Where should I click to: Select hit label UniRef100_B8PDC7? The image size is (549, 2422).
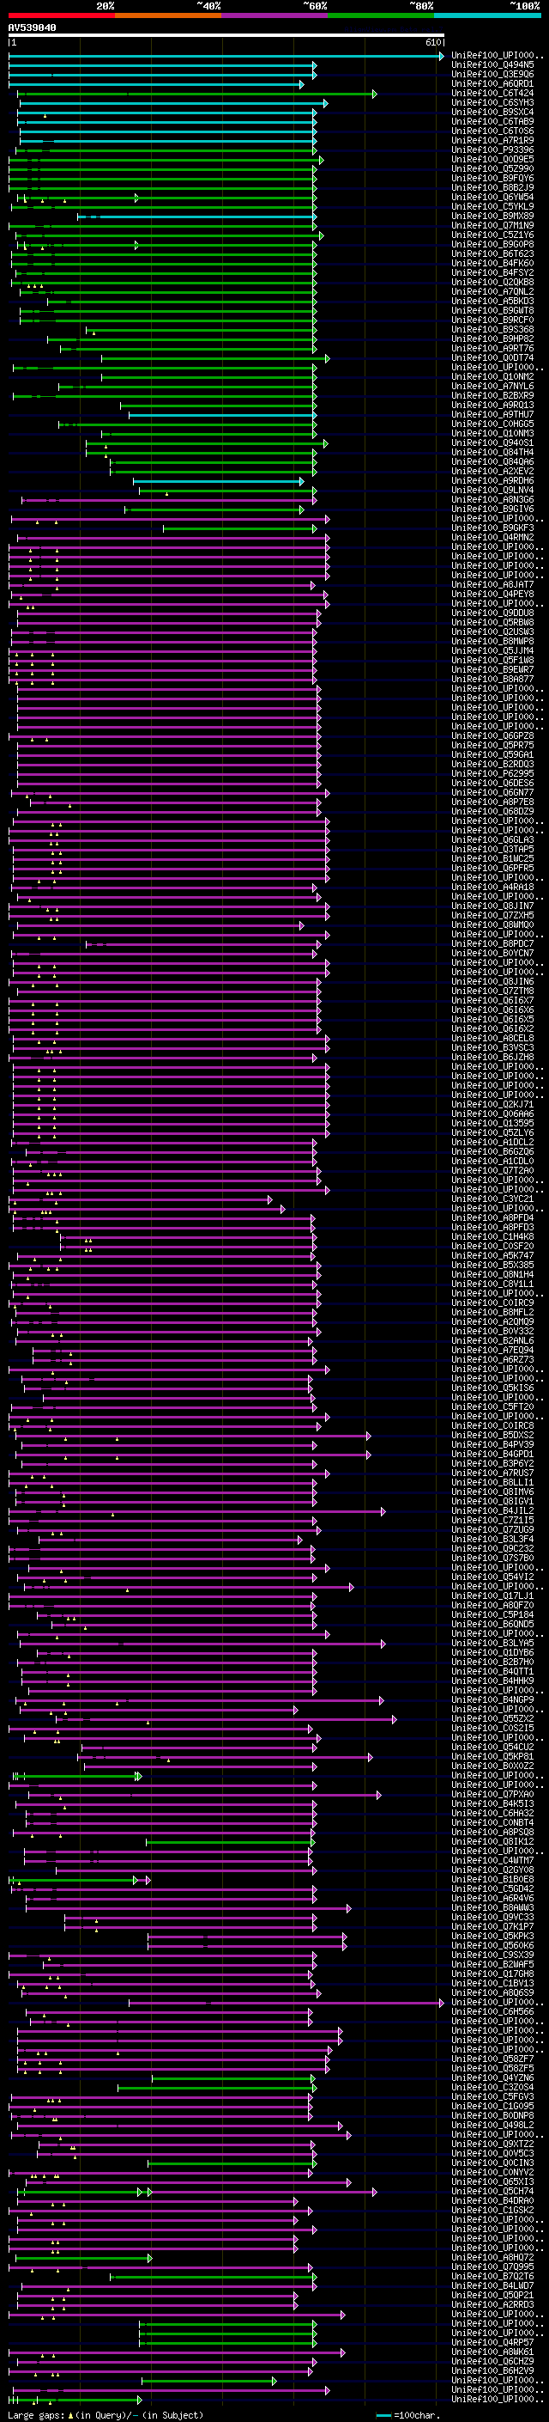coord(492,944)
